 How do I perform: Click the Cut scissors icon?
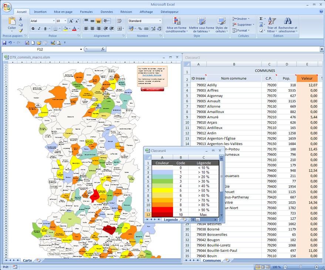tap(20, 19)
